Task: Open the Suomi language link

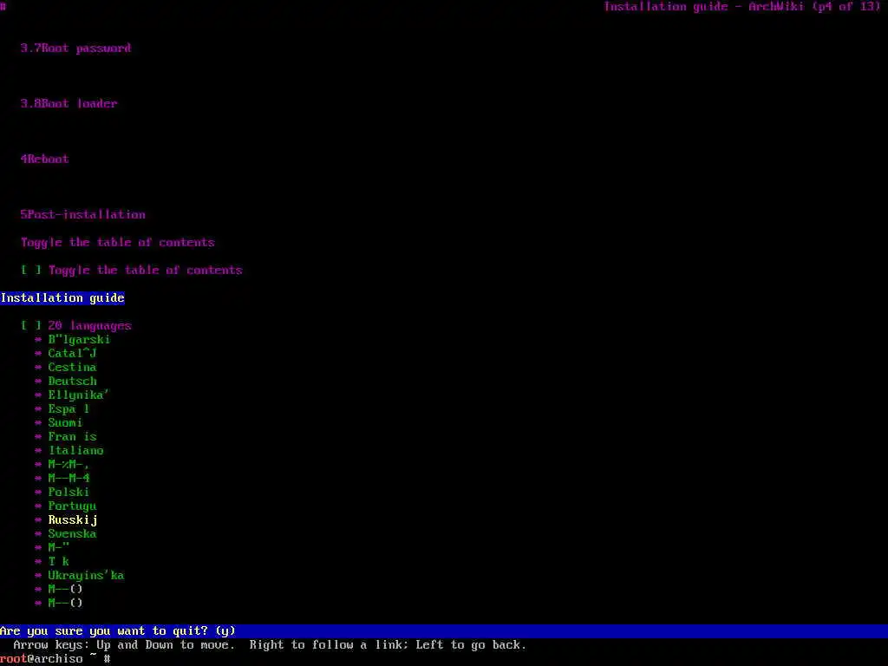Action: click(x=65, y=422)
